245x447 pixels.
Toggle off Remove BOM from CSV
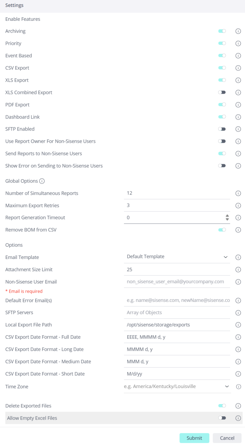tap(222, 230)
